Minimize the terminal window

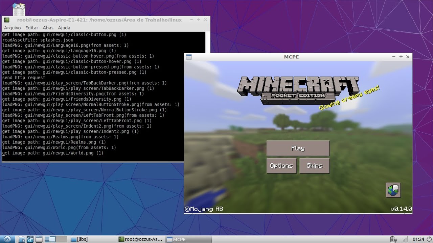click(x=192, y=20)
